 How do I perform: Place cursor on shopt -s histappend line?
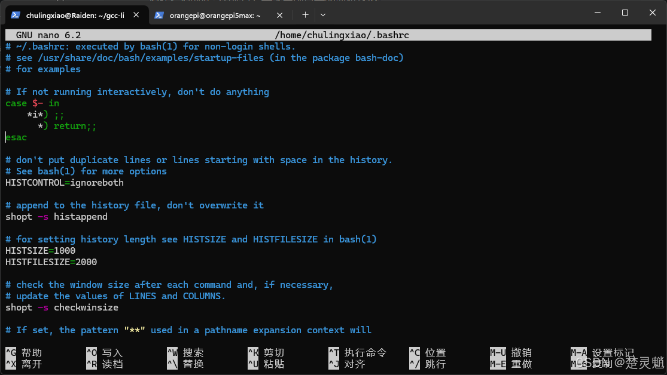point(57,217)
